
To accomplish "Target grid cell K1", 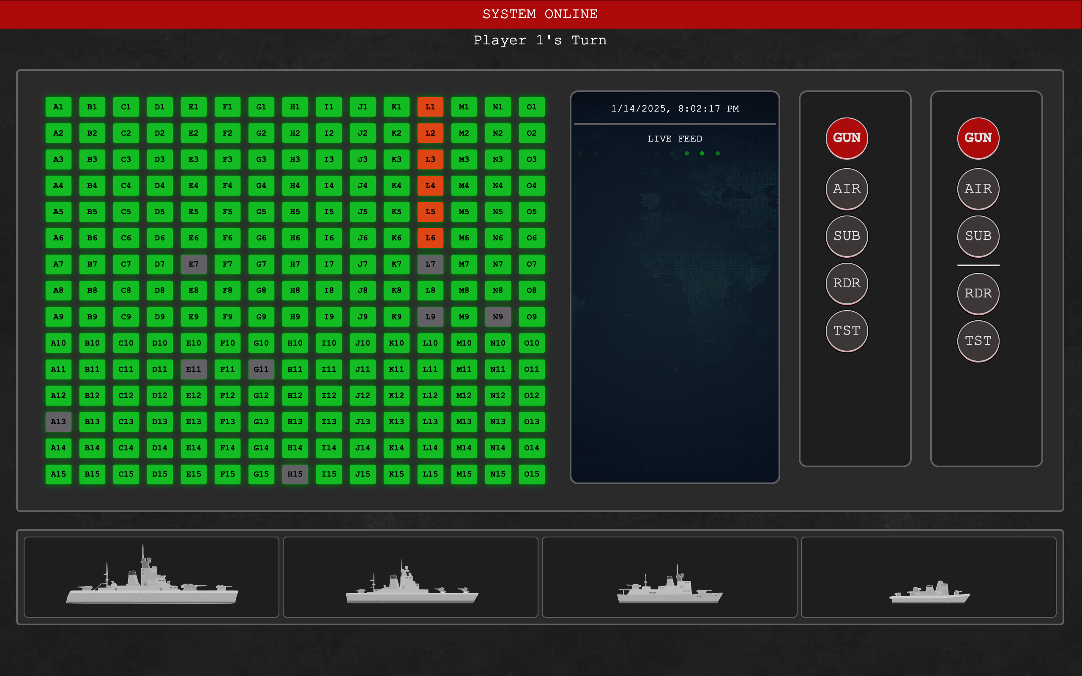I will [396, 107].
